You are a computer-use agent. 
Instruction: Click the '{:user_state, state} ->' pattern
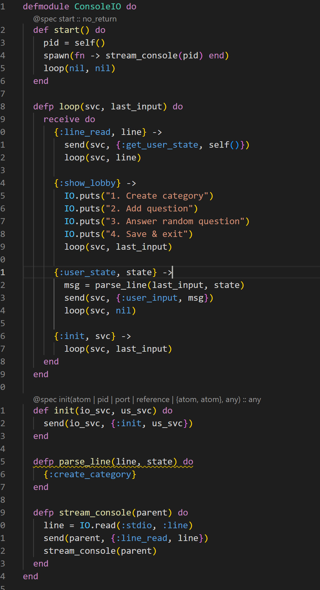pos(113,273)
